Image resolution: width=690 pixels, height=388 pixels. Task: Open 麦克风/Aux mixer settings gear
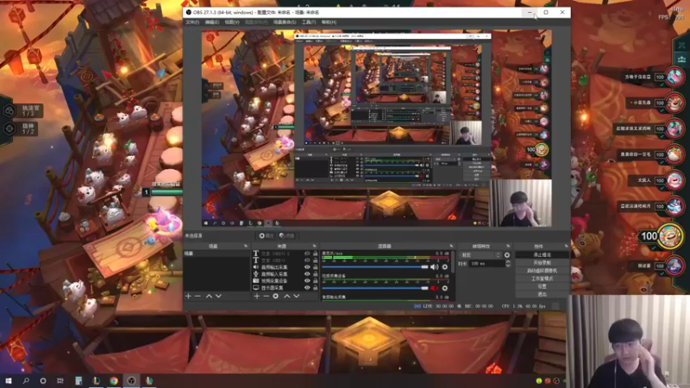(445, 267)
